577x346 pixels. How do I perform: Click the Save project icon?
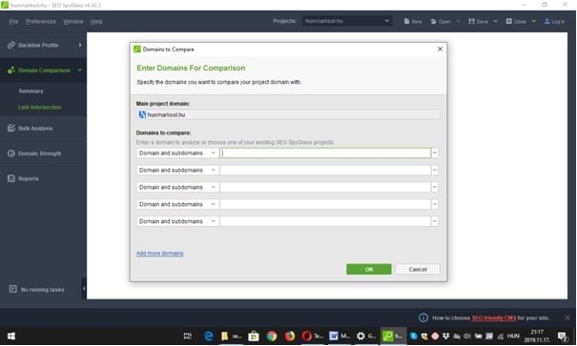471,21
